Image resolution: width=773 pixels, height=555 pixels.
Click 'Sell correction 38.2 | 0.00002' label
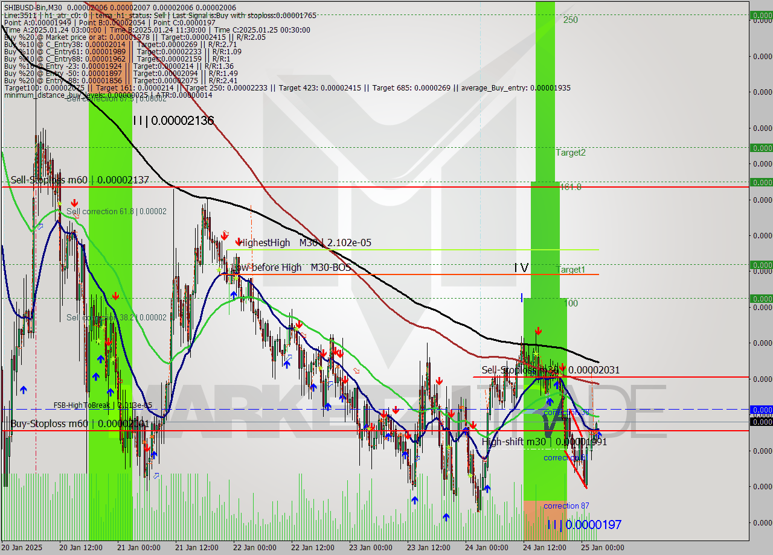(117, 317)
